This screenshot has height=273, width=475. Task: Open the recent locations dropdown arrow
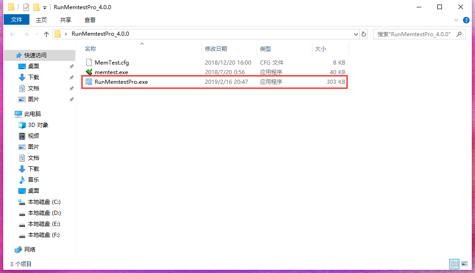[x=37, y=34]
